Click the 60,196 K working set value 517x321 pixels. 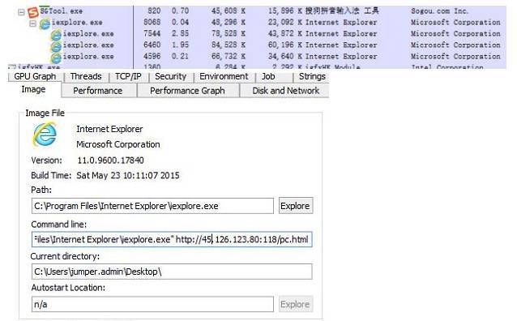point(285,45)
